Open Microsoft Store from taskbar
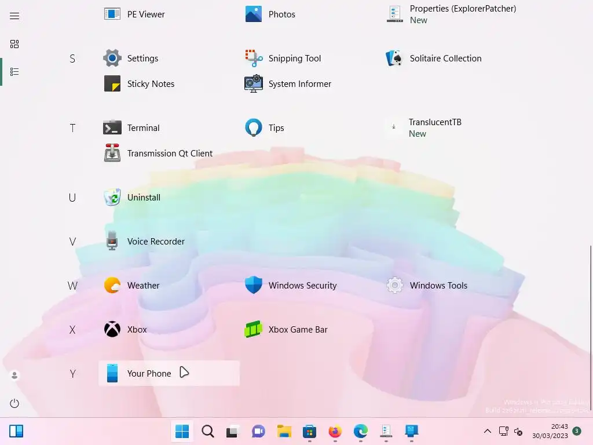The image size is (593, 445). click(x=309, y=431)
